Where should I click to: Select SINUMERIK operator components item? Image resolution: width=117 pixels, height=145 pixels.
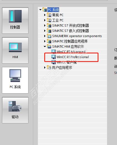77,36
